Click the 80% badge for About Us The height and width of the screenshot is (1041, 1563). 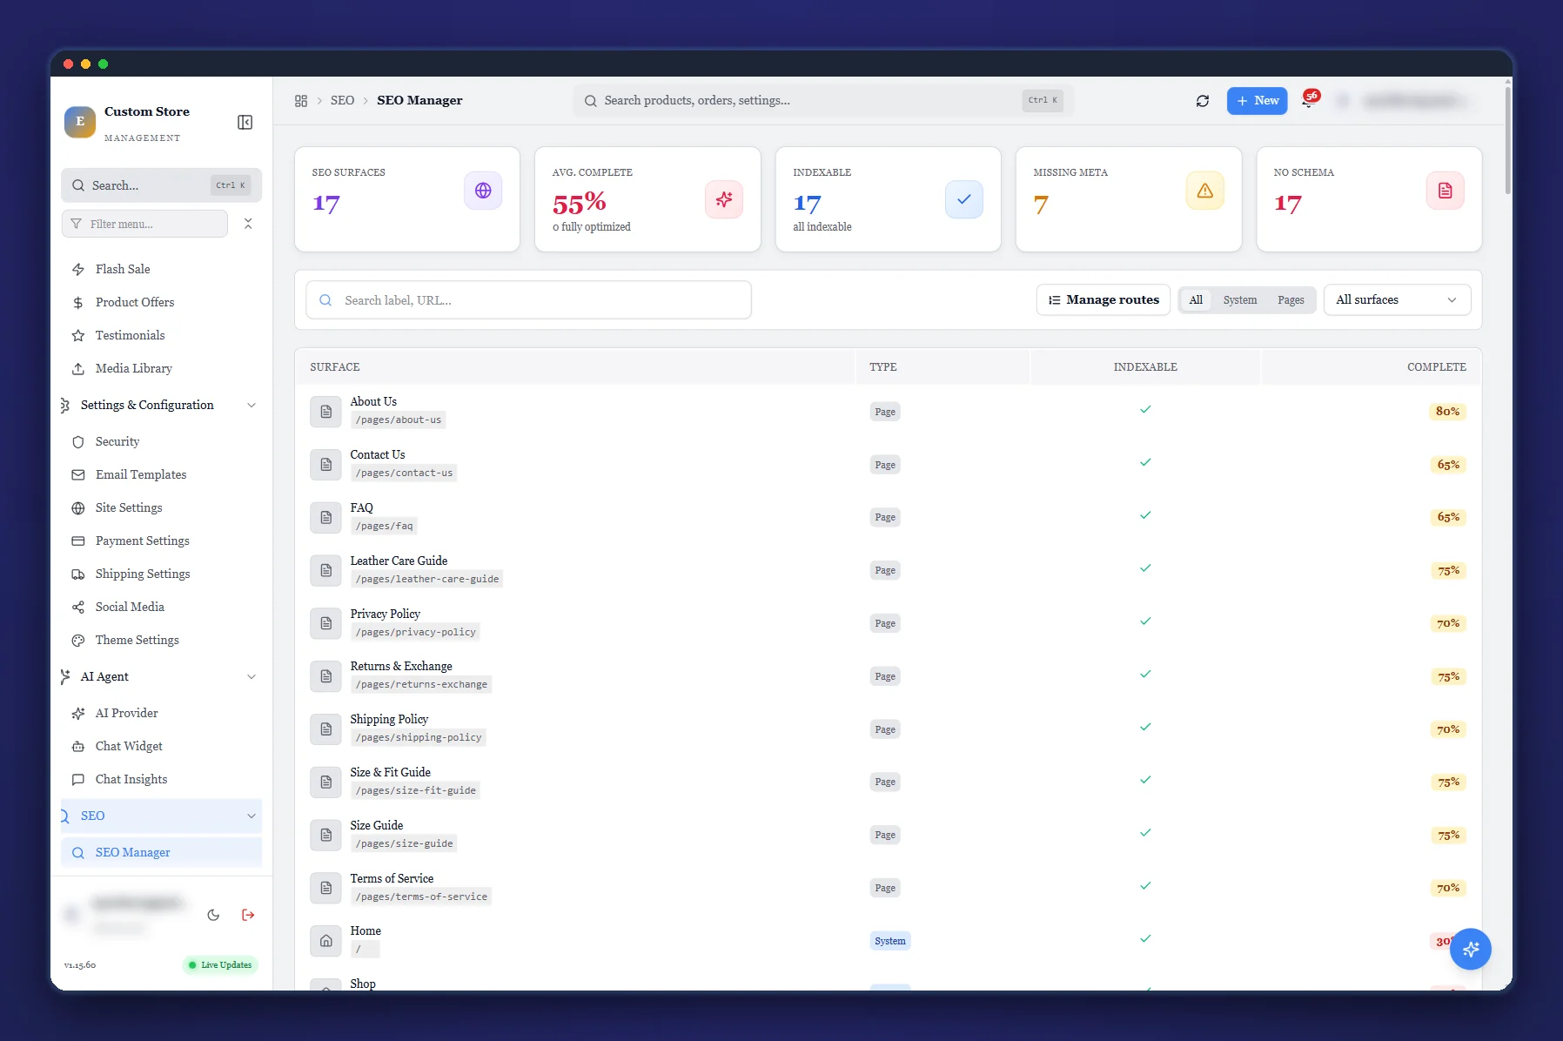(1447, 412)
